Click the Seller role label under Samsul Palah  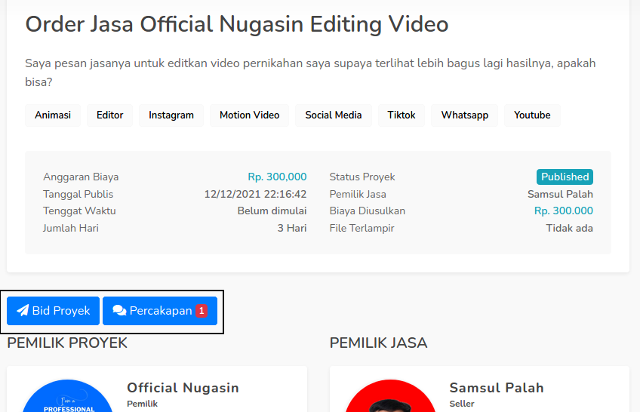pos(462,404)
